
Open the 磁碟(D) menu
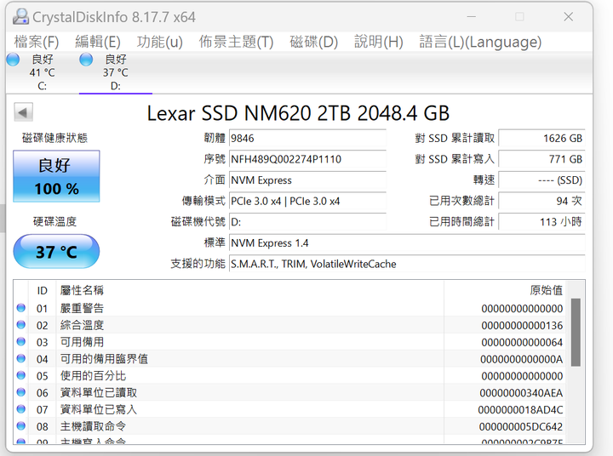pos(314,42)
